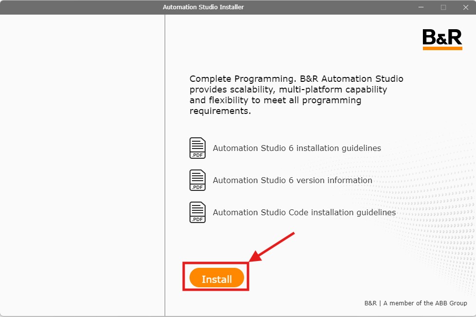Click the 'B&R | A member of the ABB Group' text
This screenshot has width=476, height=317.
(416, 303)
